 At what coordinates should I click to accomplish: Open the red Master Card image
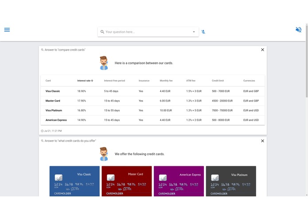(x=127, y=181)
